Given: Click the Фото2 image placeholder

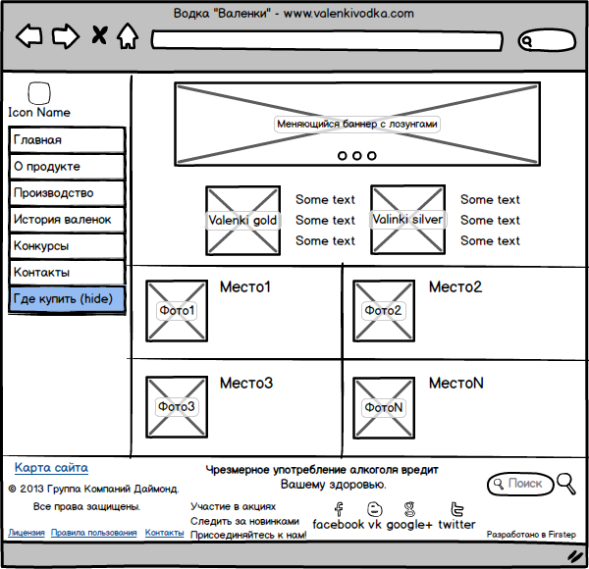Looking at the screenshot, I should 384,311.
